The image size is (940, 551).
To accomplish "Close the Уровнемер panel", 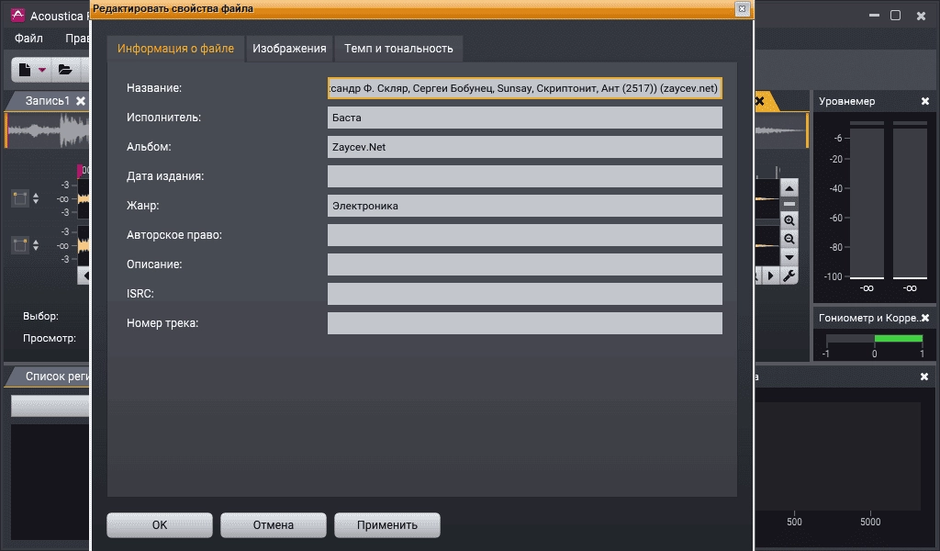I will coord(925,101).
